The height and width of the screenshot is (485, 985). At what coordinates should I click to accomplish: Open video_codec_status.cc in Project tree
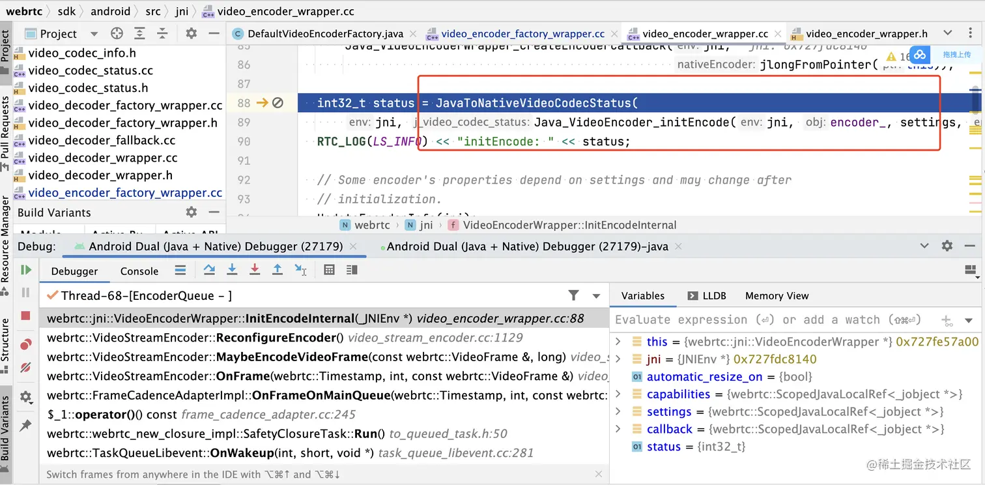pyautogui.click(x=91, y=70)
